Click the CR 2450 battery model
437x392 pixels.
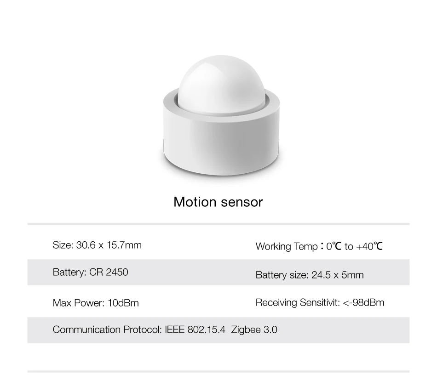coord(109,272)
